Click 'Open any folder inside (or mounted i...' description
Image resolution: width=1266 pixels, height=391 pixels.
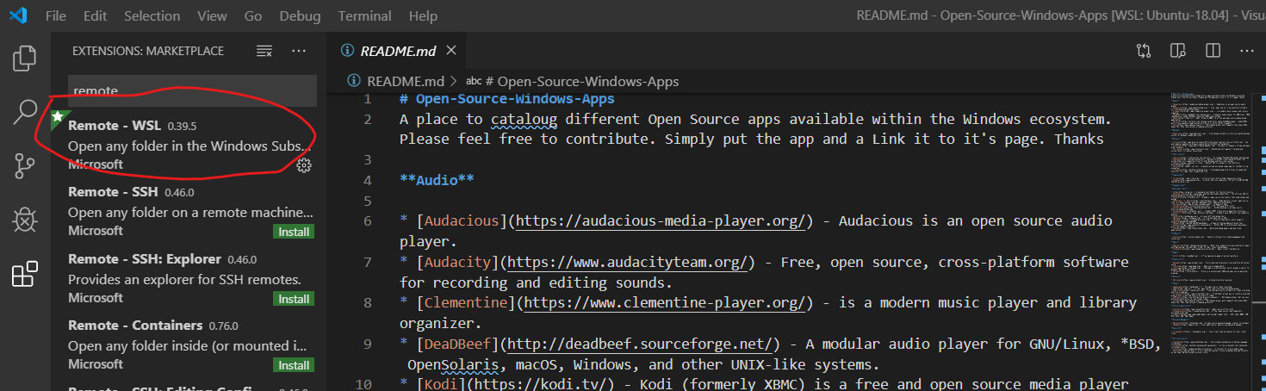[187, 346]
